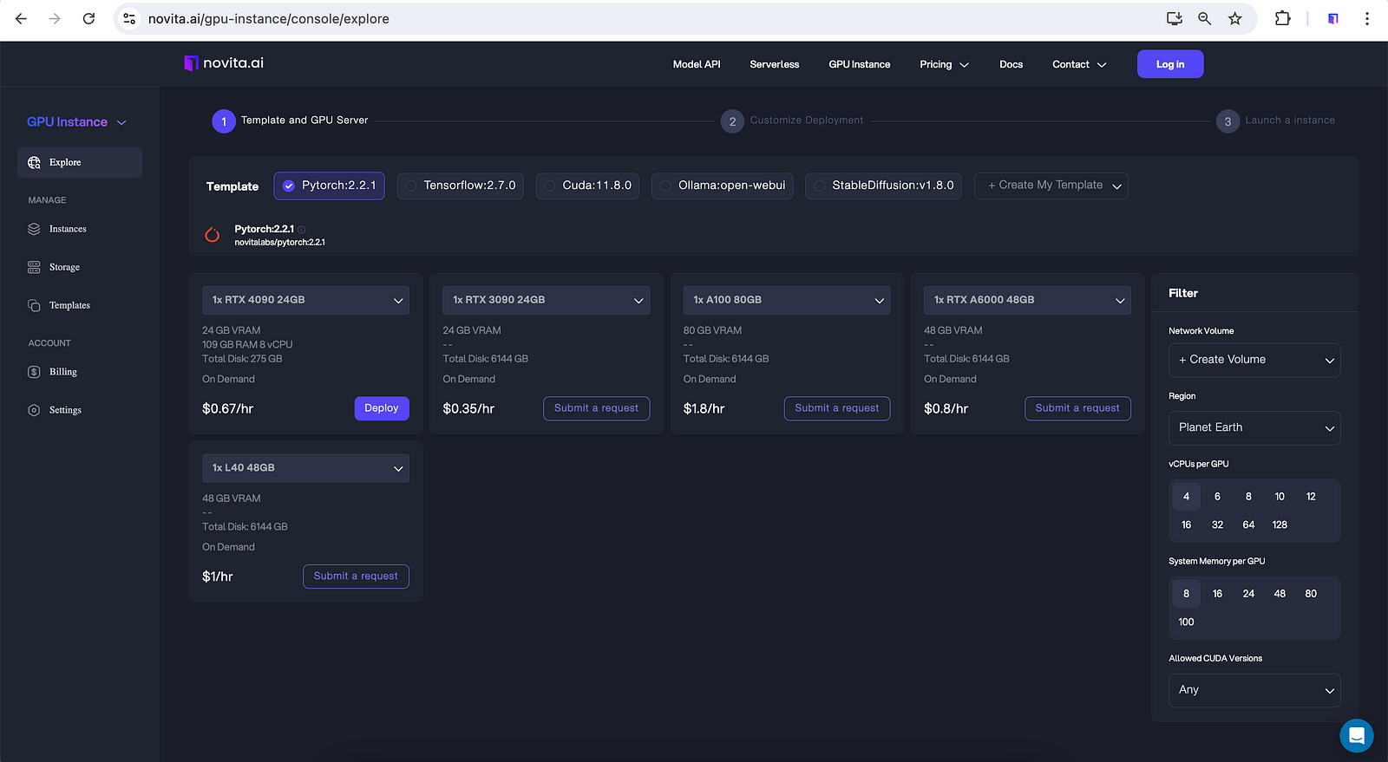Click the novita.ai logo
The height and width of the screenshot is (762, 1388).
coord(224,63)
